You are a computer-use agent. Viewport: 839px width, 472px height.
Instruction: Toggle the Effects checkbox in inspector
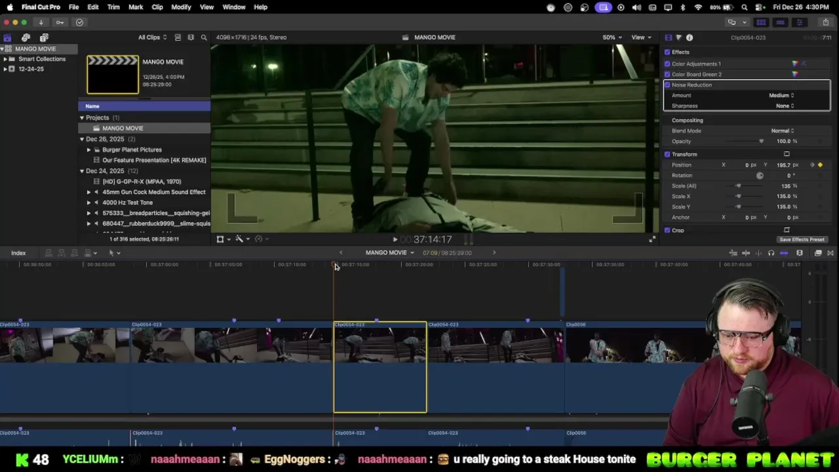click(667, 52)
